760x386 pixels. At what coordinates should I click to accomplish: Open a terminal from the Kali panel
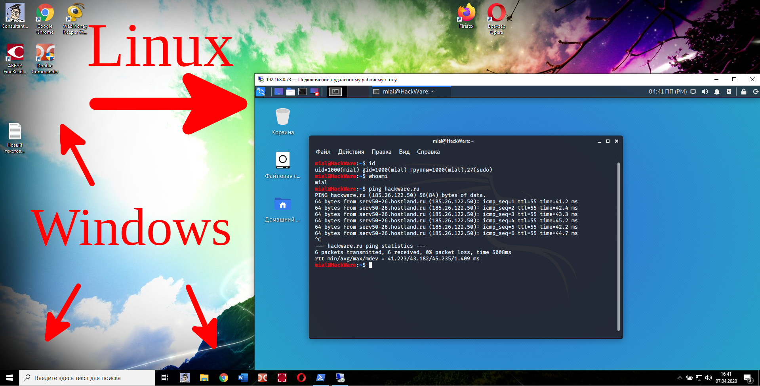[302, 92]
